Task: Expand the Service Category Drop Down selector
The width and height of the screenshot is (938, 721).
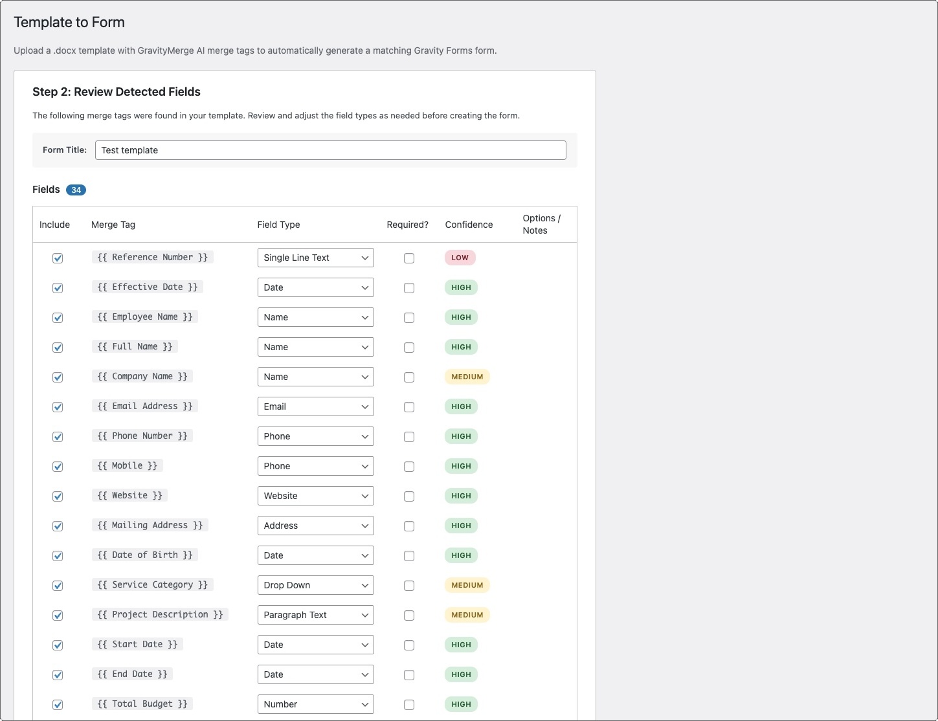Action: click(x=315, y=585)
